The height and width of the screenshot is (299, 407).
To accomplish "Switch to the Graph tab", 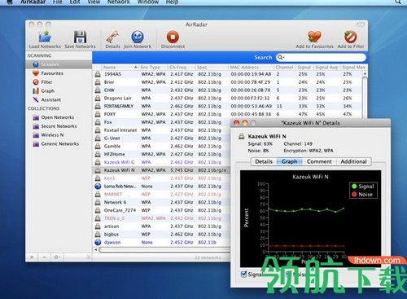I will (289, 161).
